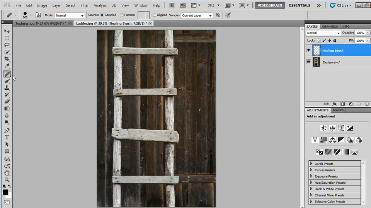Toggle lock image pixels
Viewport: 371px width, 208px height.
pyautogui.click(x=324, y=40)
